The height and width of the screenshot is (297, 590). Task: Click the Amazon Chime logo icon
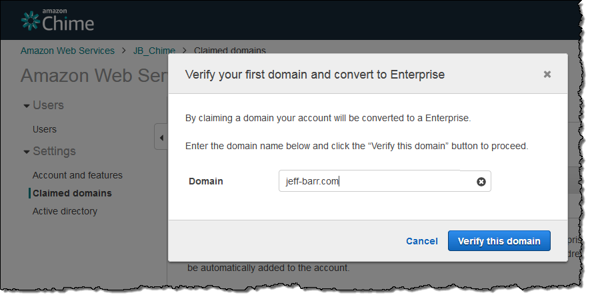30,21
